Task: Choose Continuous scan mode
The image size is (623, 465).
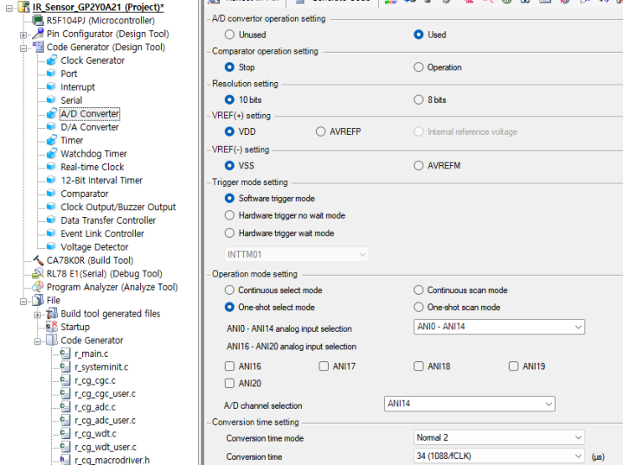Action: pyautogui.click(x=418, y=290)
